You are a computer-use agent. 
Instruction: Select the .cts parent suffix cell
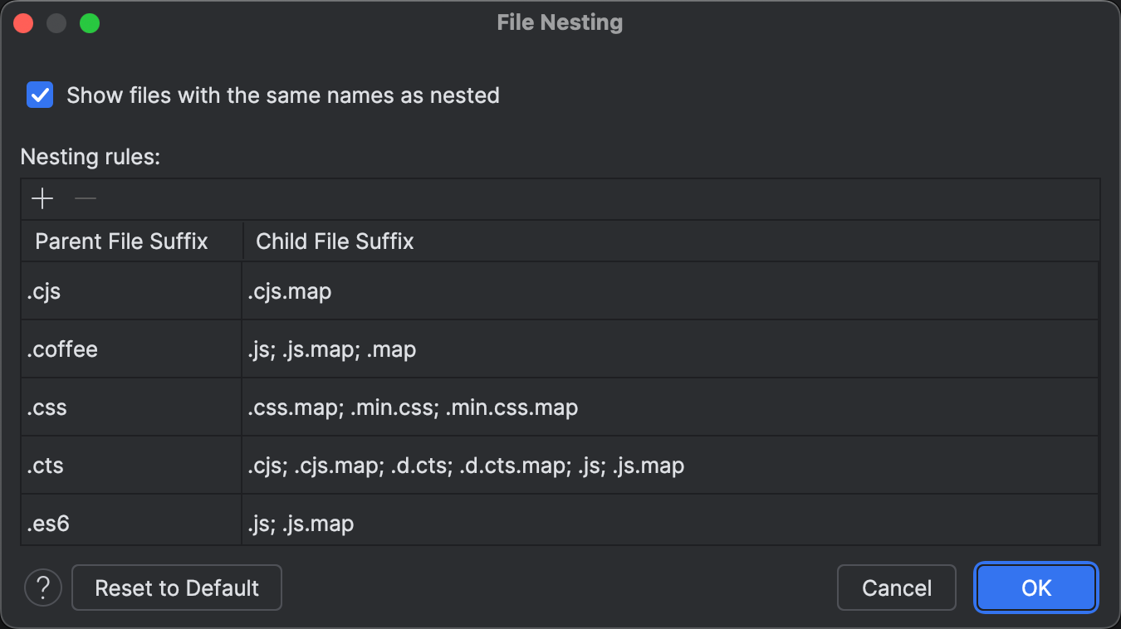click(132, 466)
